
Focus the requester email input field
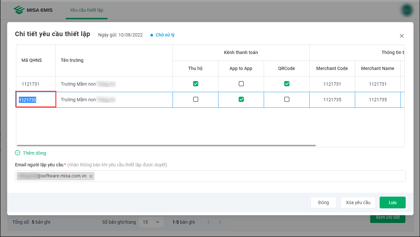210,176
